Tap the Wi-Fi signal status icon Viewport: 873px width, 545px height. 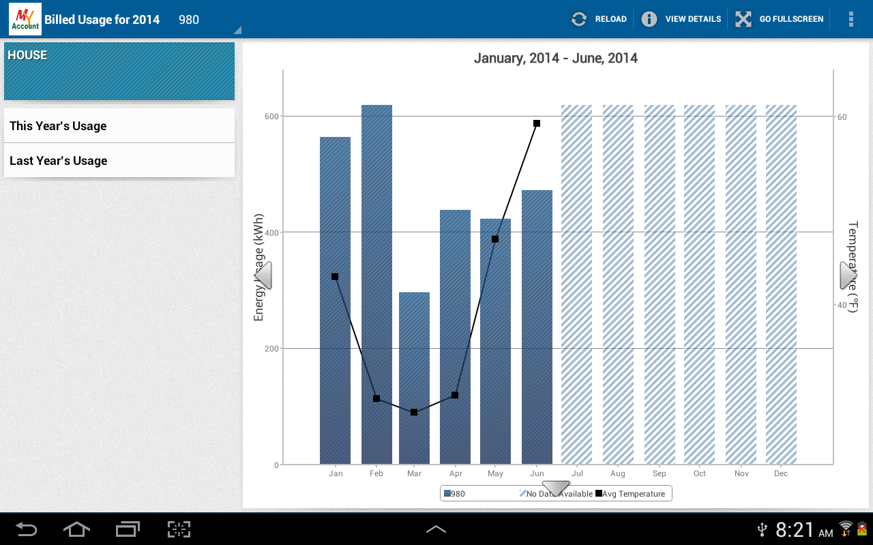[x=846, y=528]
